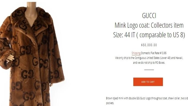188x106 pixels.
Task: Click the Brown dyed mink description text
Action: [x=147, y=100]
